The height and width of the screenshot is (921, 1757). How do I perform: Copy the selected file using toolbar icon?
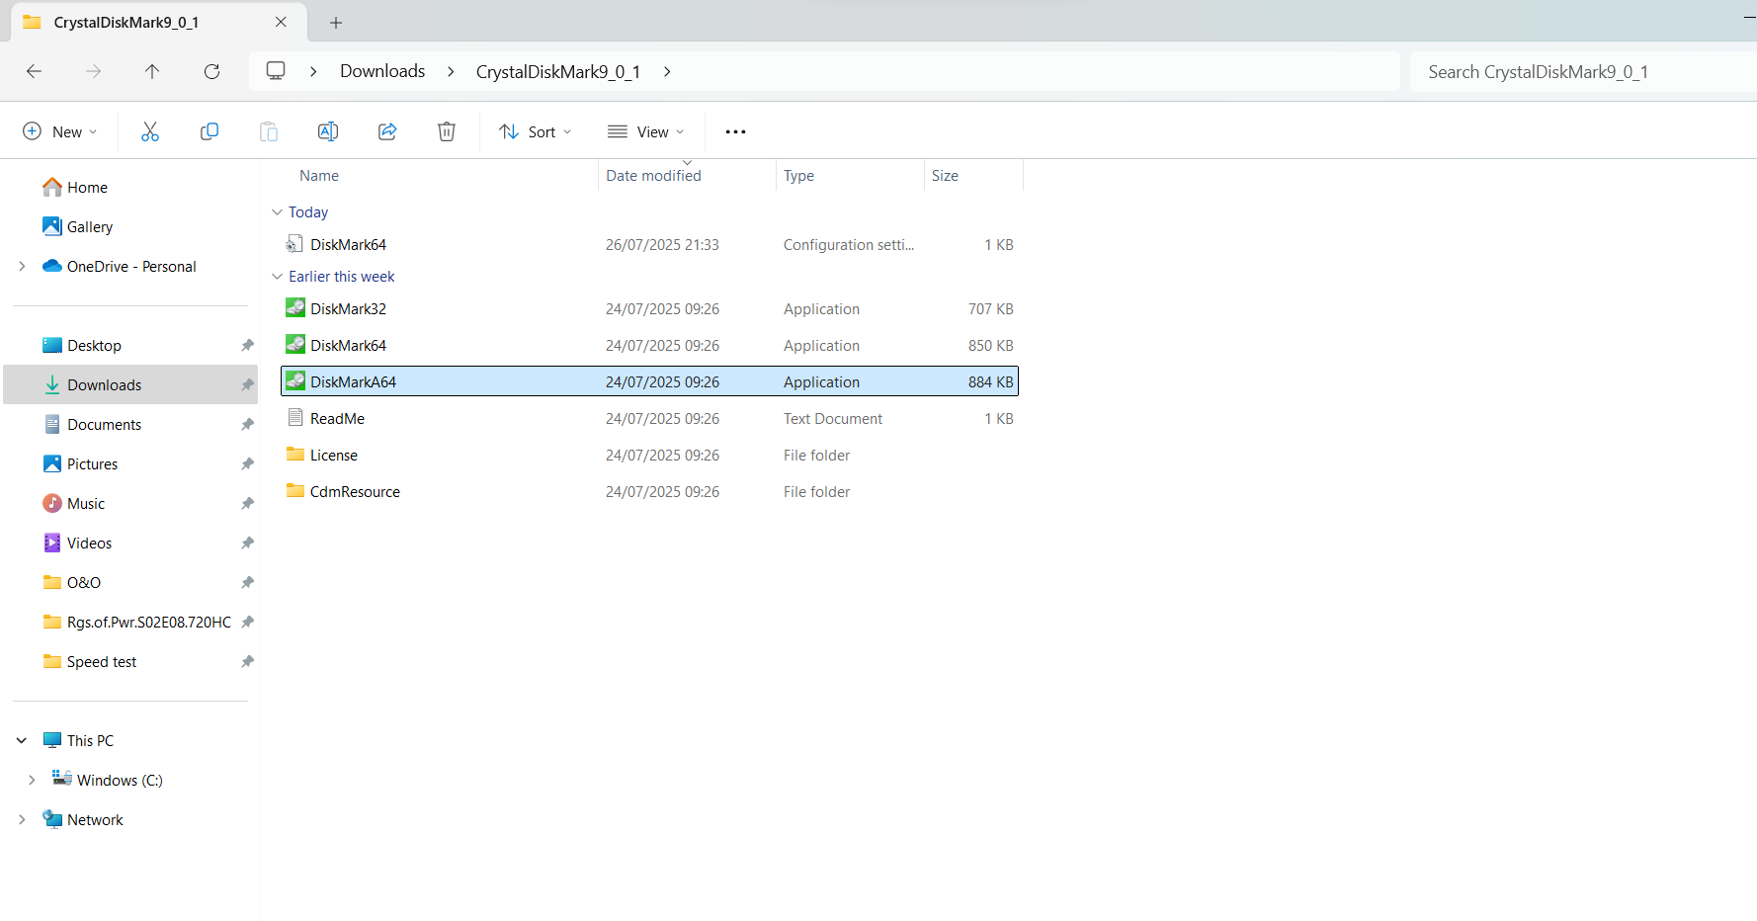coord(209,130)
